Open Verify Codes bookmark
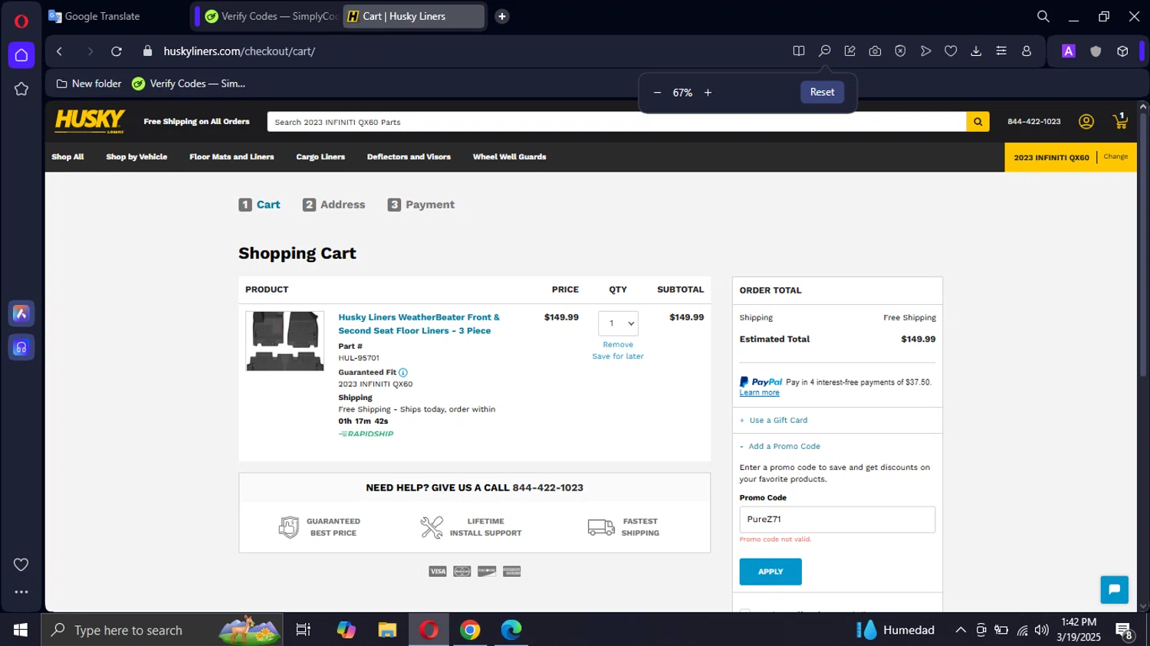Viewport: 1150px width, 646px height. (189, 84)
